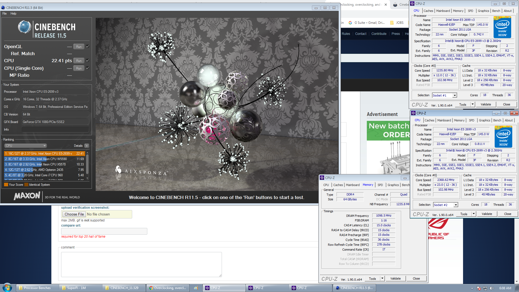
Task: Show hidden tray icons arrow
Action: click(472, 288)
